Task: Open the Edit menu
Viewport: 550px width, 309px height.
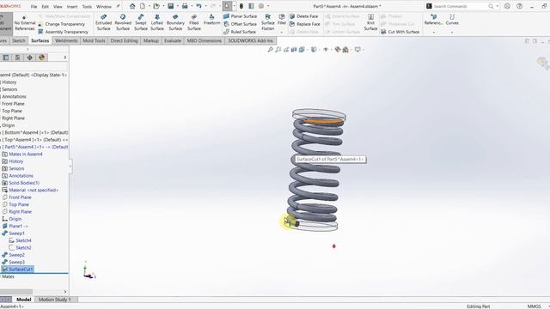Action: pyautogui.click(x=46, y=6)
